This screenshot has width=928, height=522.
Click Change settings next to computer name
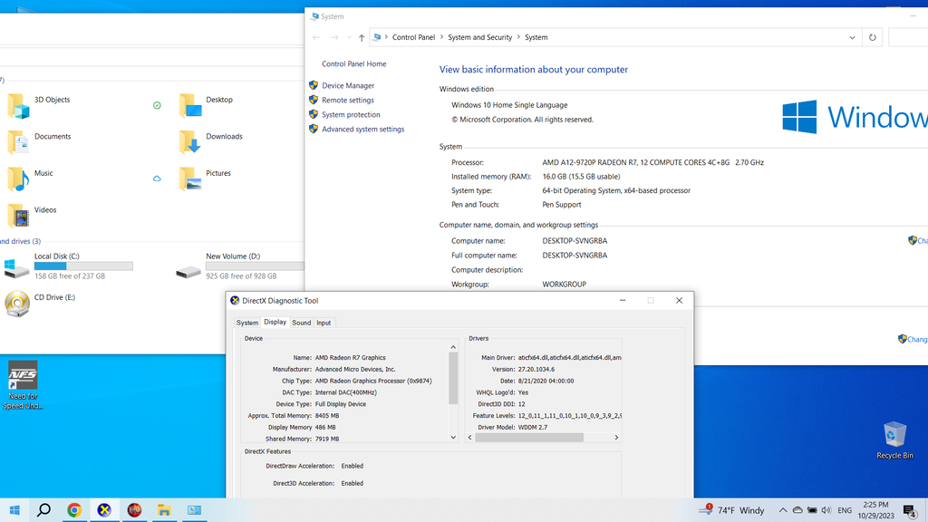tap(917, 241)
